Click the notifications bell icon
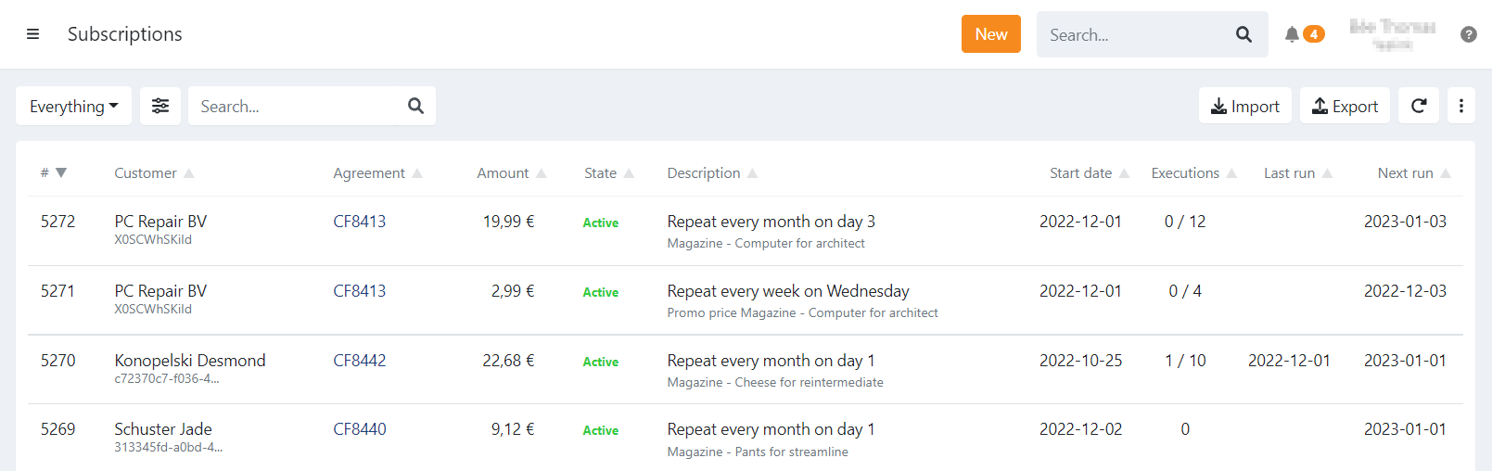Image resolution: width=1492 pixels, height=471 pixels. click(1292, 34)
